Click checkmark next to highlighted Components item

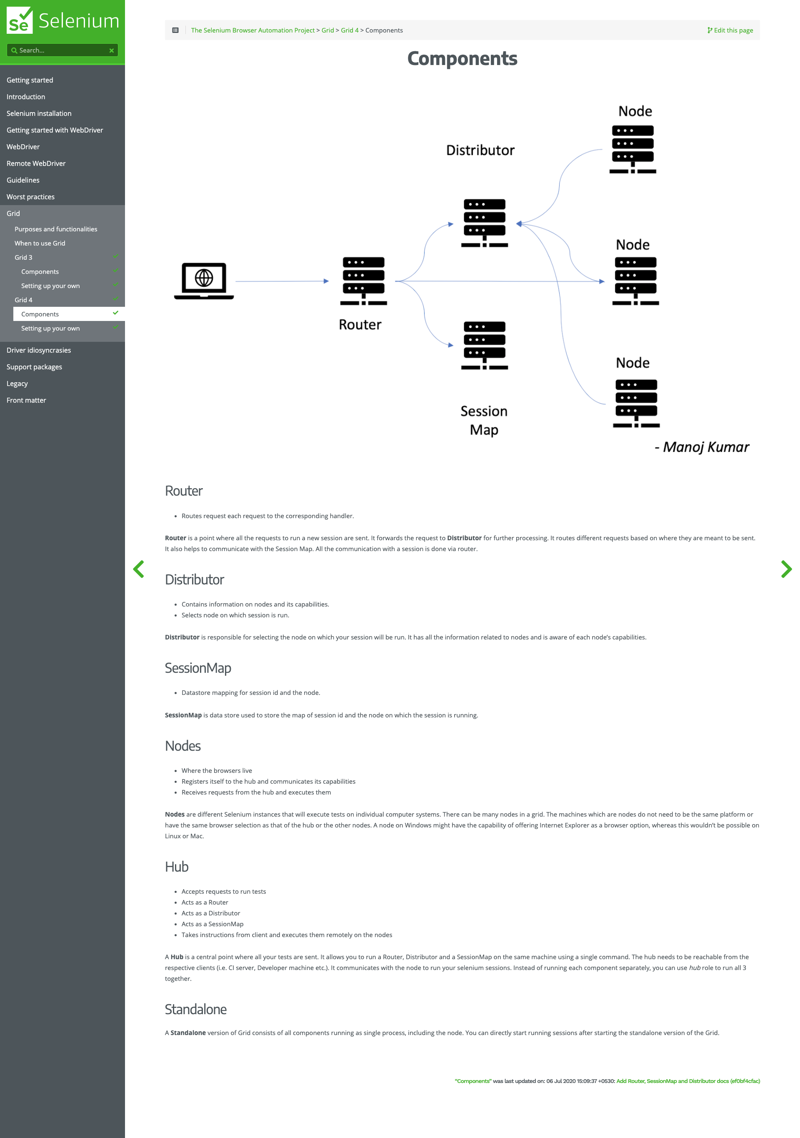click(x=115, y=313)
